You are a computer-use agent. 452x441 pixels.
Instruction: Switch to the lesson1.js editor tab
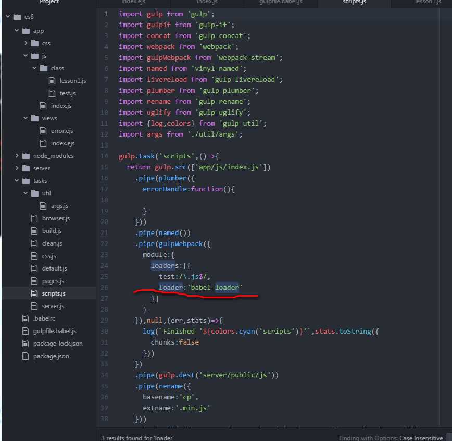pos(428,2)
